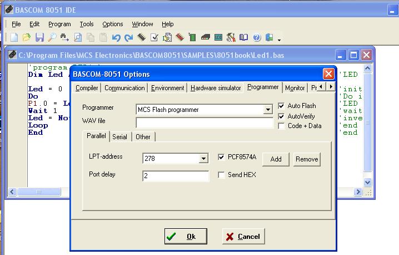Click the green chip programmer icon
Viewport: 399px width, 255px height.
(192, 37)
